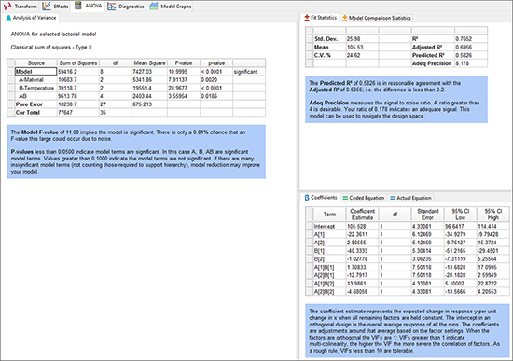
Task: Open the Diagnostics scatter icon
Action: [112, 7]
